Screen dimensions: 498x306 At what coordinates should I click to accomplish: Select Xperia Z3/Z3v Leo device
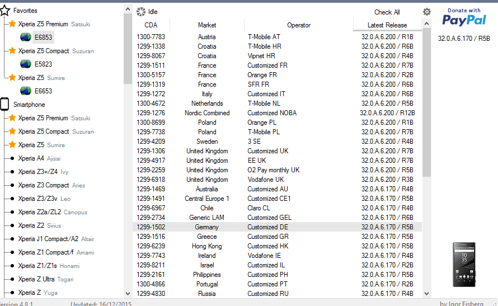pyautogui.click(x=44, y=199)
